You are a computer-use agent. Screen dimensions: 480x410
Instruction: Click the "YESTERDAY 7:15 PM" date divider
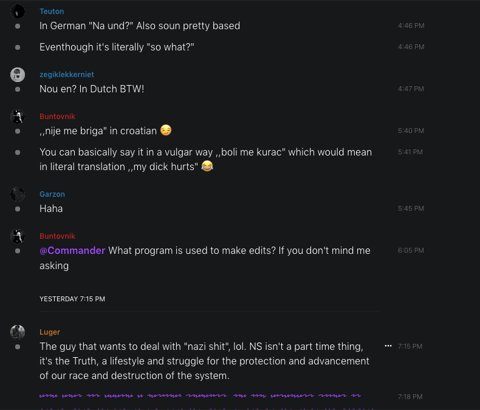coord(72,299)
